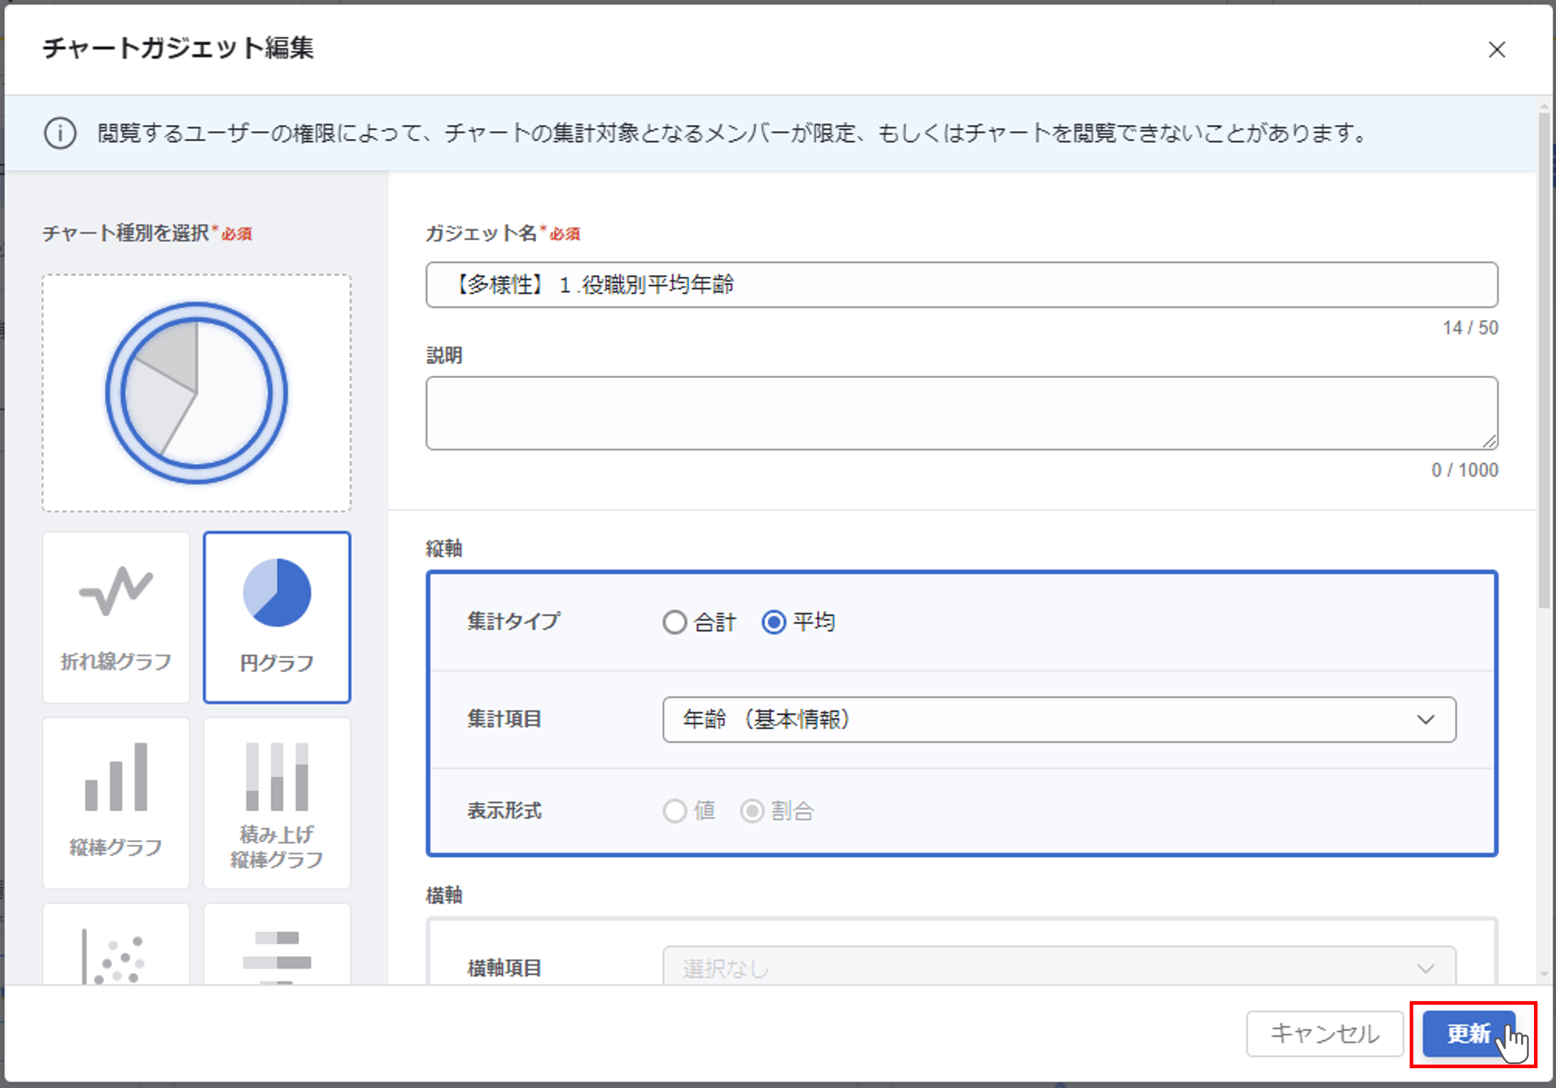The height and width of the screenshot is (1088, 1556).
Task: Select the 平均 aggregation radio button
Action: (774, 622)
